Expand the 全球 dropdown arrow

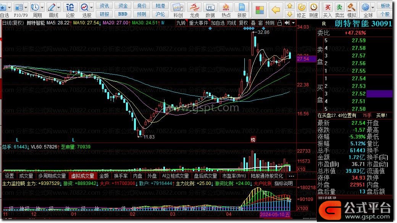tap(373, 7)
